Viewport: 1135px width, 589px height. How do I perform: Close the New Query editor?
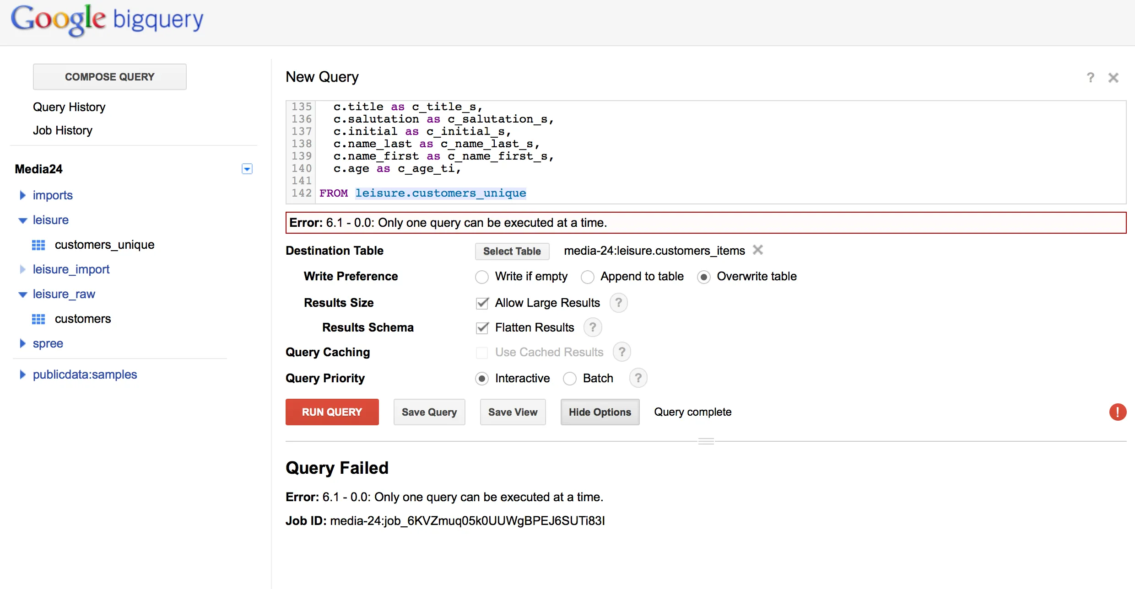pyautogui.click(x=1113, y=78)
